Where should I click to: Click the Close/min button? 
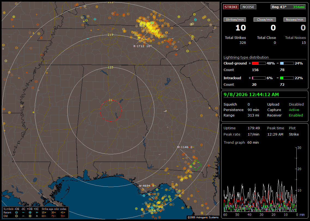click(x=265, y=20)
